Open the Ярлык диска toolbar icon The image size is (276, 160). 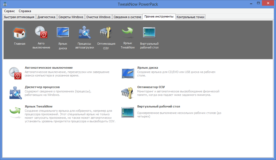pyautogui.click(x=63, y=32)
